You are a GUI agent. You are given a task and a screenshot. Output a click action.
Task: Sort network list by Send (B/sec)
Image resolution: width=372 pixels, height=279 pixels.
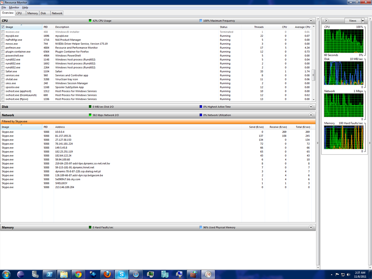(253, 127)
